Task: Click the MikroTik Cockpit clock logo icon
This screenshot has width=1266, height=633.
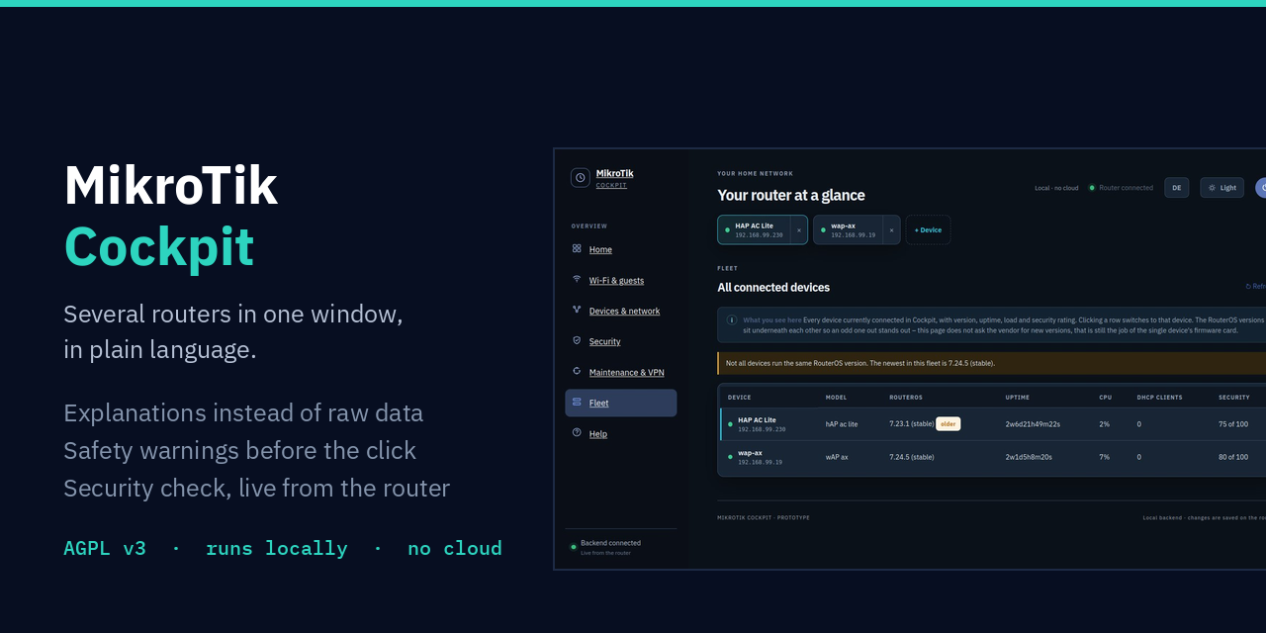Action: point(581,178)
